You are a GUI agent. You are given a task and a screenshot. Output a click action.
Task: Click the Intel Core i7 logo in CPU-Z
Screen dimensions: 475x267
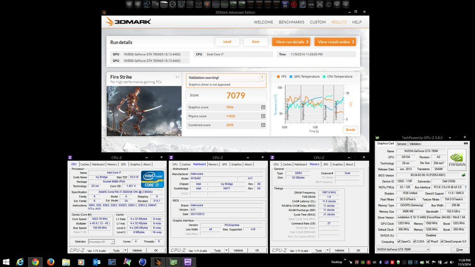point(152,179)
